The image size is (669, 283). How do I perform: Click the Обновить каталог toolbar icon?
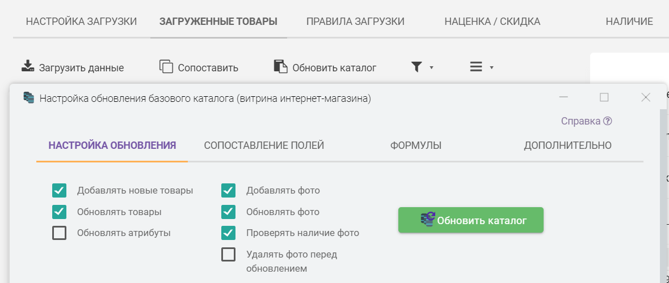(x=280, y=67)
